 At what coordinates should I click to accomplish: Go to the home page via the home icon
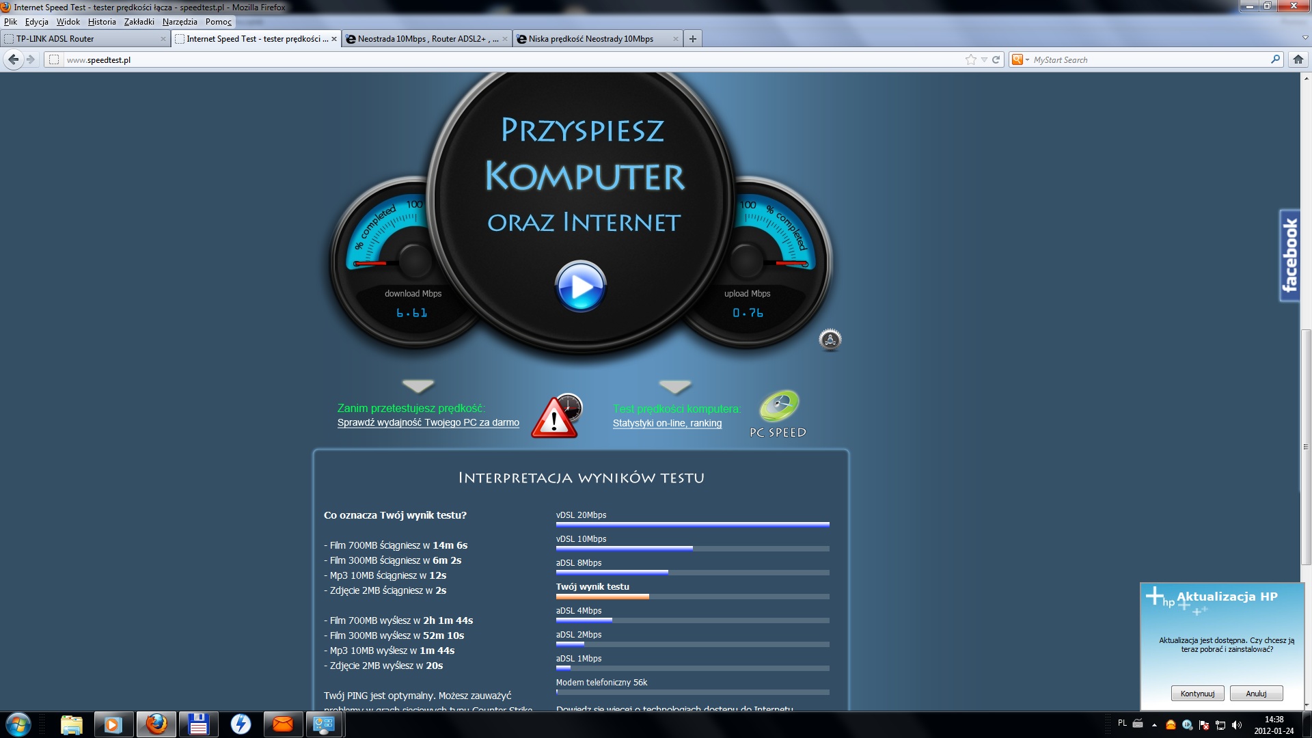(x=1298, y=59)
